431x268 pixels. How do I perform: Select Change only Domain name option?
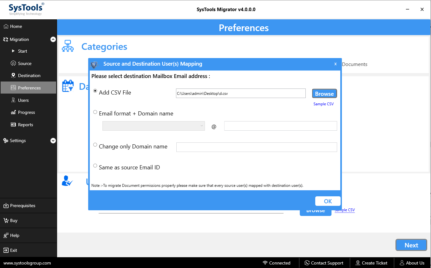tap(95, 145)
